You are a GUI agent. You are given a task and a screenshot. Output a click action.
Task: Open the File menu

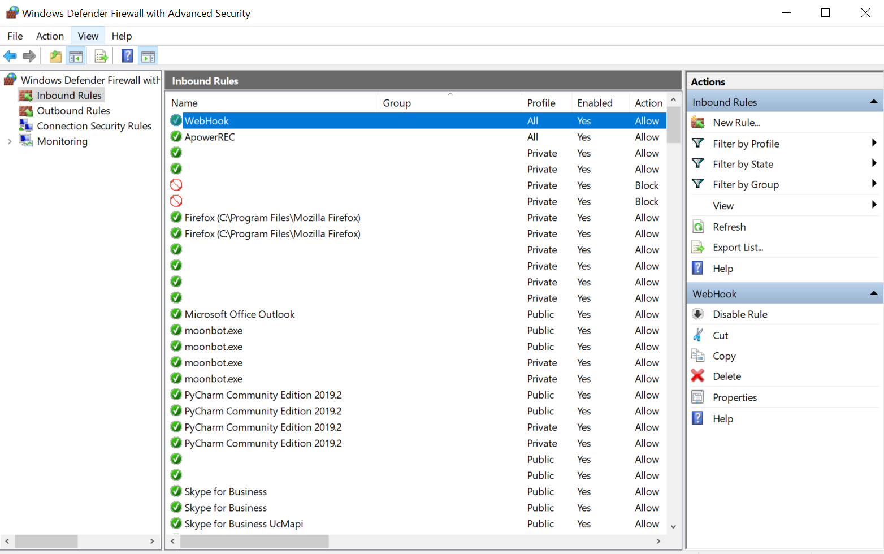(15, 36)
